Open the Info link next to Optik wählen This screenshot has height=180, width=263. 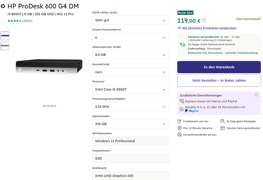113,13
